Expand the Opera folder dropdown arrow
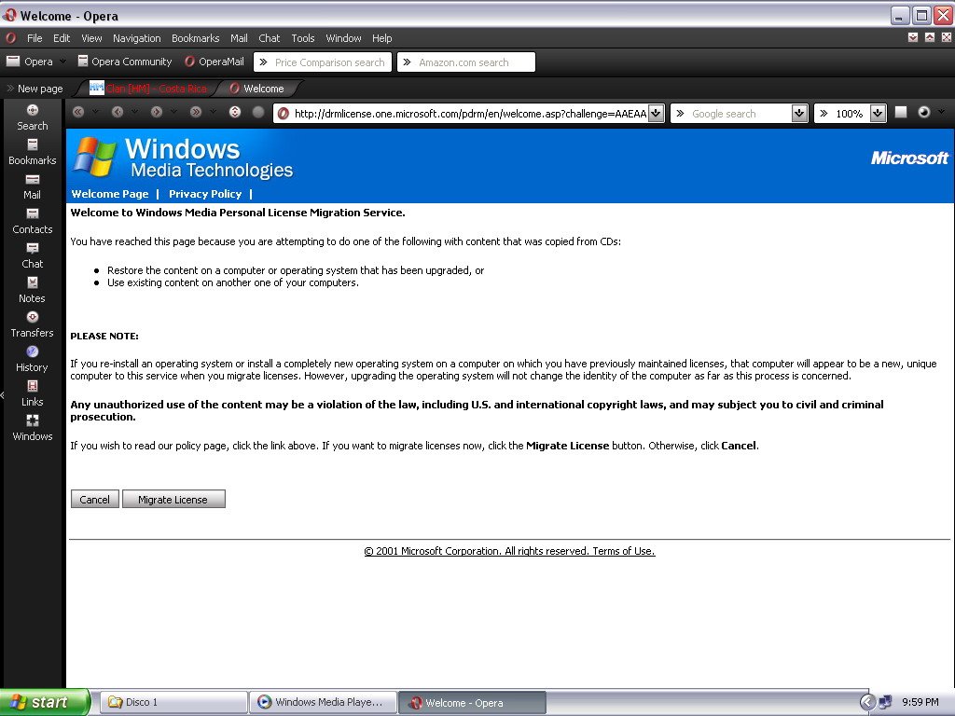Viewport: 955px width, 716px height. coord(62,62)
